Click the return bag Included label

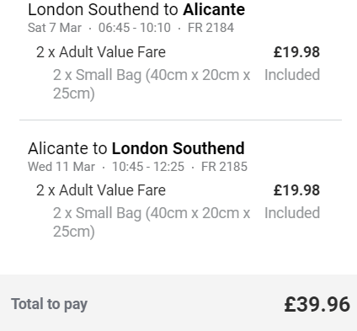(292, 213)
